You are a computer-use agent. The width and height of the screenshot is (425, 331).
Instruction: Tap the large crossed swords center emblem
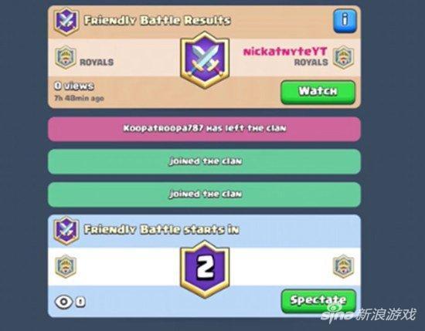click(x=206, y=60)
